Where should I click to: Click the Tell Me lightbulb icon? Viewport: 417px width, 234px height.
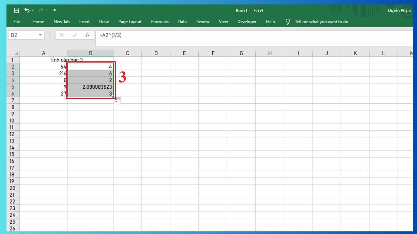(288, 21)
